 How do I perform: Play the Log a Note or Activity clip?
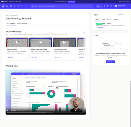point(64,42)
